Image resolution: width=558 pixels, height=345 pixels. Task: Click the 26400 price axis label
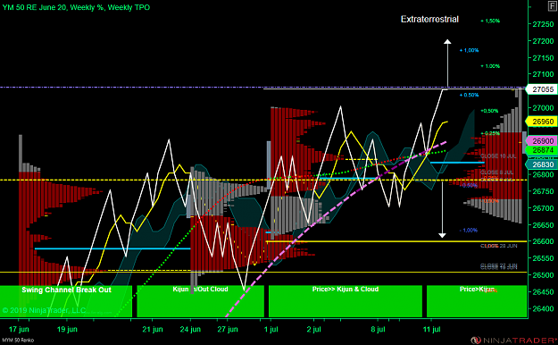[543, 308]
